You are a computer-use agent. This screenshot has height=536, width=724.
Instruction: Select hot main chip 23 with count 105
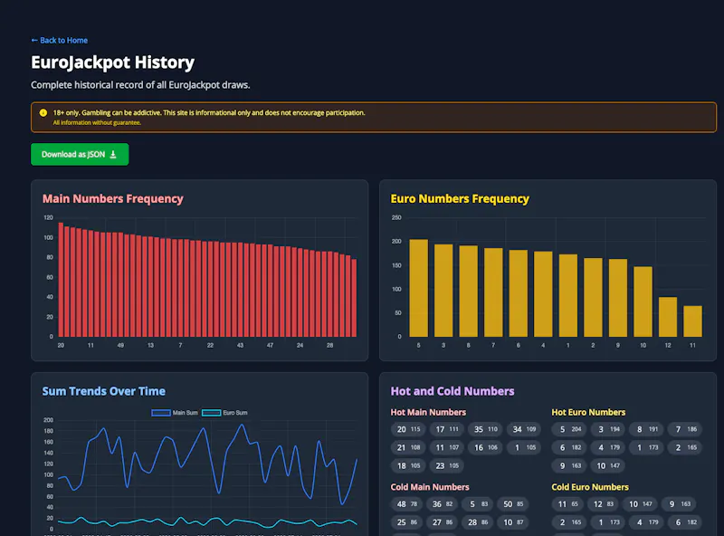pos(446,465)
